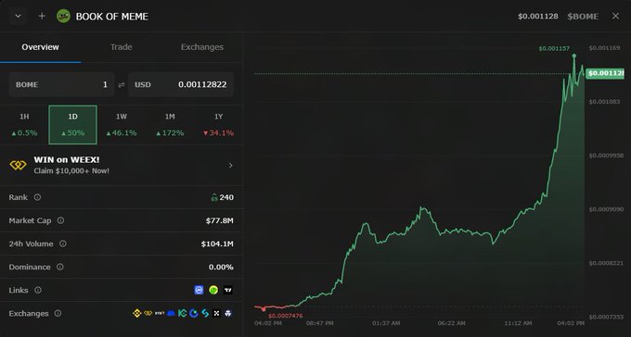Click the BOME amount input field
Screen dimensions: 631x337
(x=61, y=84)
